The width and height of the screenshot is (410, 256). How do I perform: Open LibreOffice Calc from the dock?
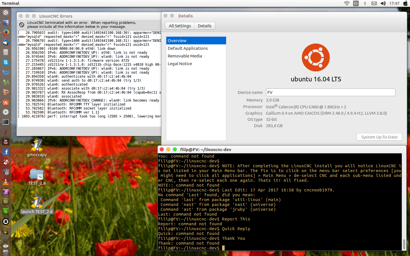click(6, 82)
